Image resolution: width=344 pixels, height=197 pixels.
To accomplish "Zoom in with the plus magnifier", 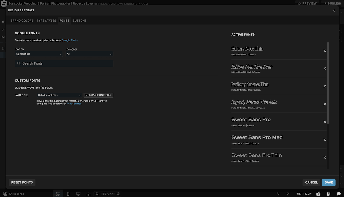I will pos(118,194).
